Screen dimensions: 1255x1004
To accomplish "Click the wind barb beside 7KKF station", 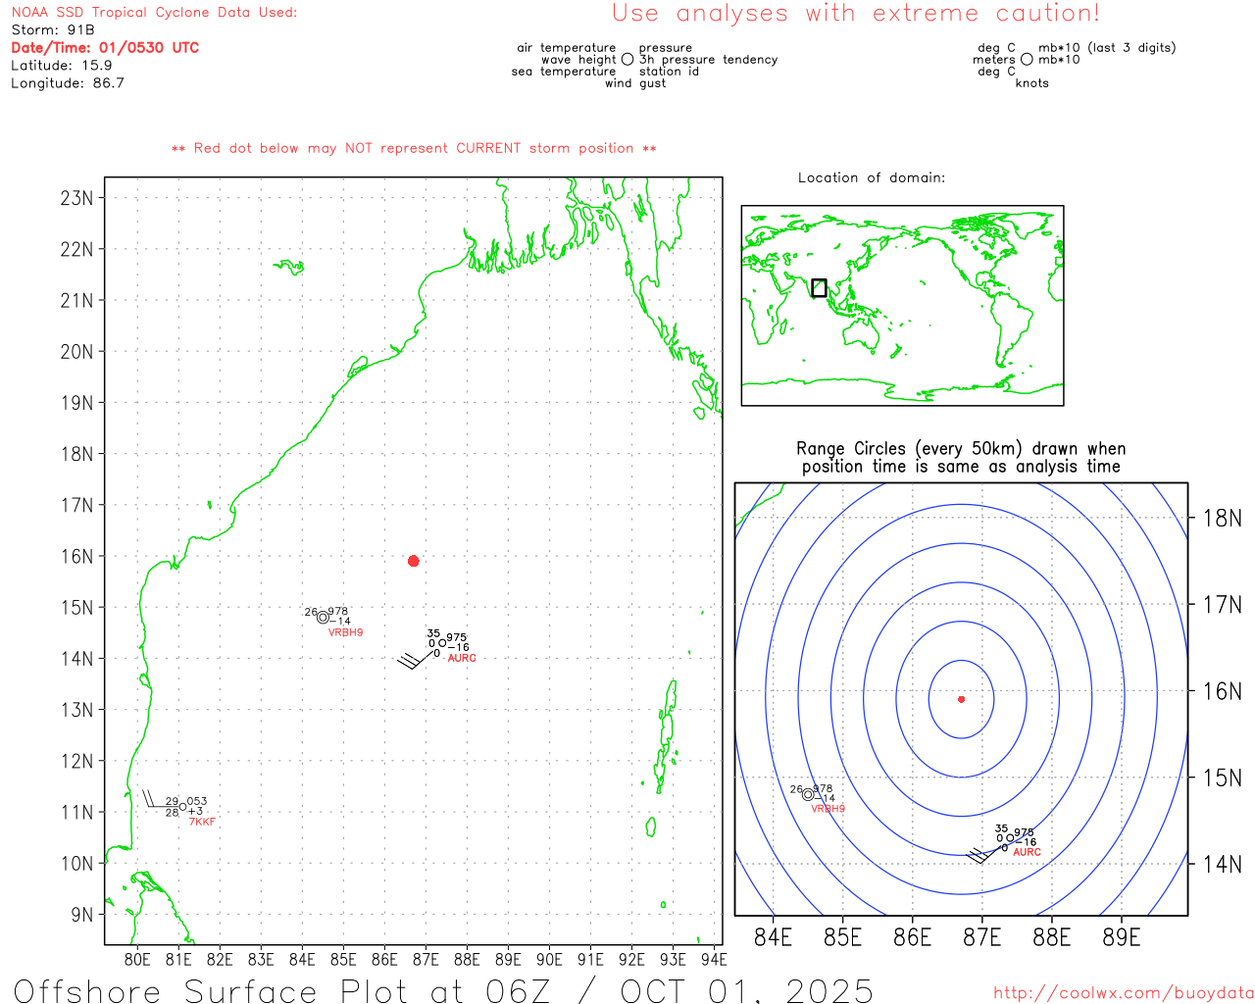I will (x=160, y=799).
